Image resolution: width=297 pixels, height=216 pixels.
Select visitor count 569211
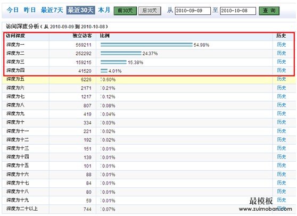click(84, 45)
